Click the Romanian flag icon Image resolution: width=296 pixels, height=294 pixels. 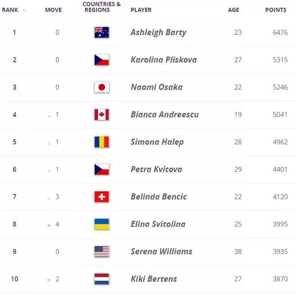pyautogui.click(x=102, y=142)
